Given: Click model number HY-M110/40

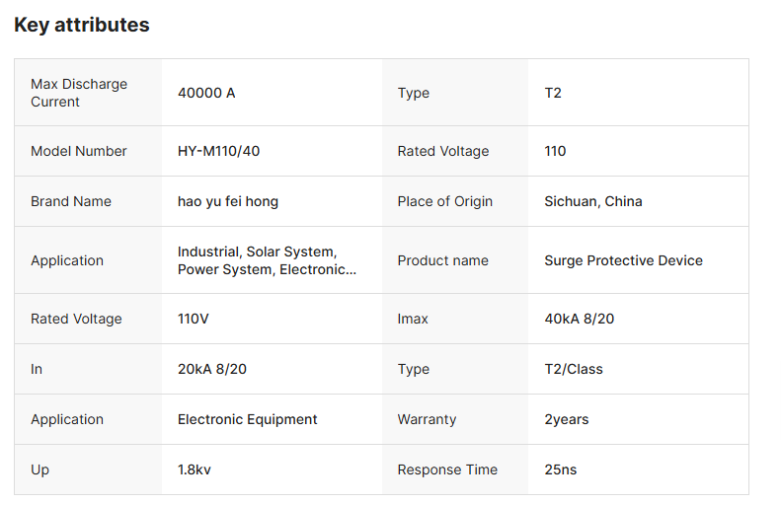Looking at the screenshot, I should pyautogui.click(x=218, y=151).
